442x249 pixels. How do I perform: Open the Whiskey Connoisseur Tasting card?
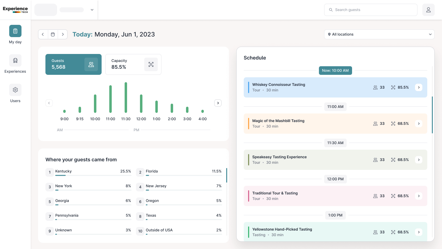(335, 87)
